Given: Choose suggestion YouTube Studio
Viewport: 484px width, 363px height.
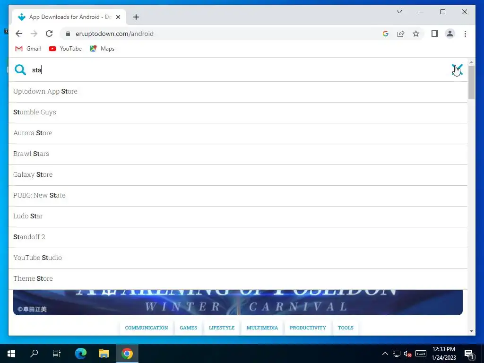Looking at the screenshot, I should (238, 258).
